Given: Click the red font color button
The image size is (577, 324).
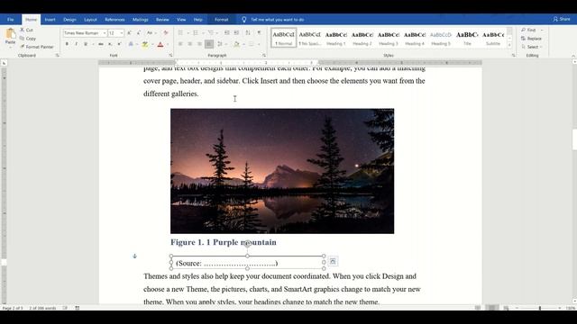Looking at the screenshot, I should (x=160, y=44).
